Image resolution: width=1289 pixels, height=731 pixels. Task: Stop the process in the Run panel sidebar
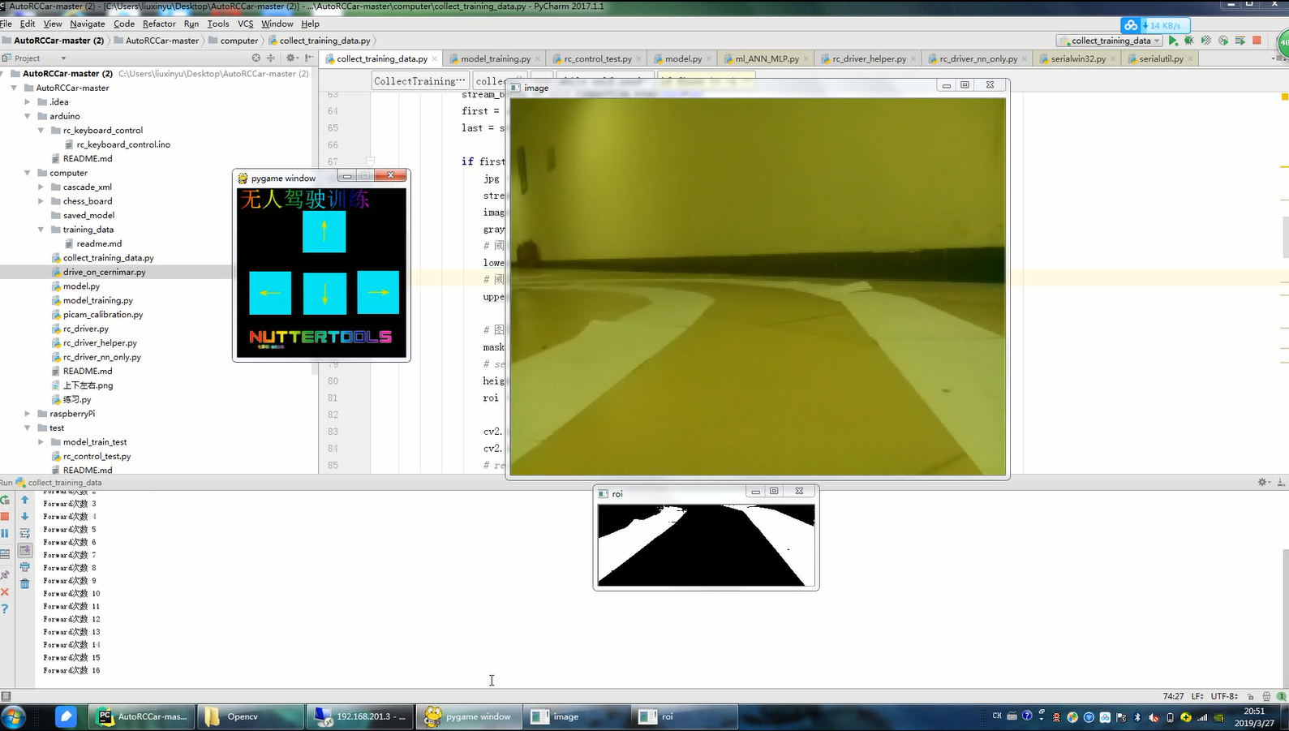coord(5,517)
